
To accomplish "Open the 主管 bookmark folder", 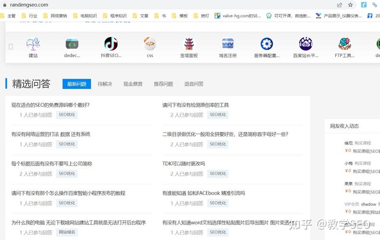I will (x=8, y=16).
